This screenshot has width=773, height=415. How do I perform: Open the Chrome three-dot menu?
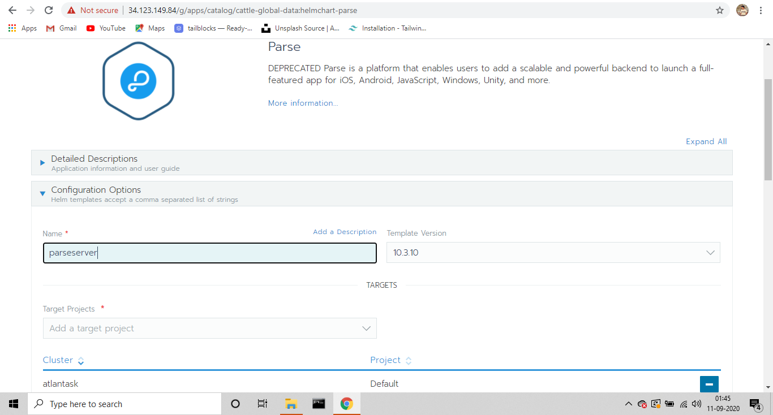tap(761, 10)
